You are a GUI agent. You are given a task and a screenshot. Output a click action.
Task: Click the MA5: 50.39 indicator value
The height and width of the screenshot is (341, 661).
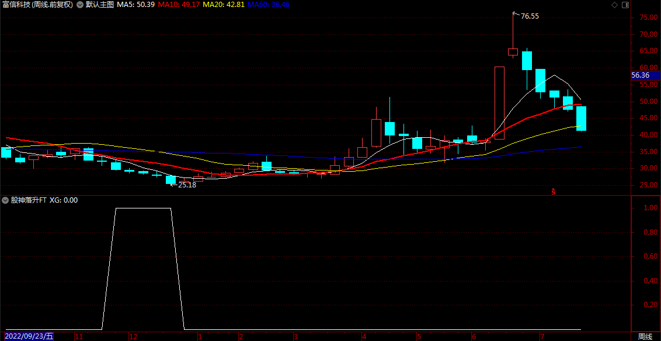point(134,5)
